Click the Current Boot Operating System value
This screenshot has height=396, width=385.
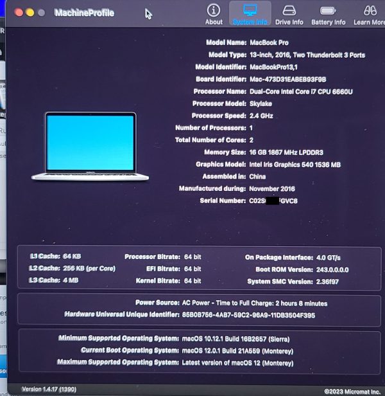pyautogui.click(x=237, y=351)
